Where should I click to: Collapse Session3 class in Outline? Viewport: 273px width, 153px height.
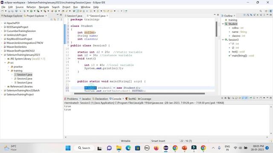(x=223, y=40)
